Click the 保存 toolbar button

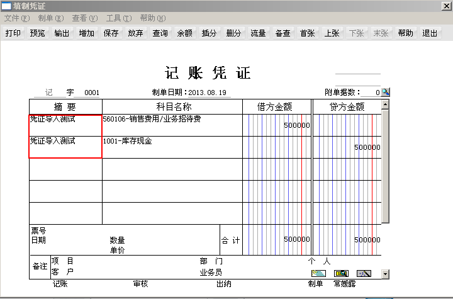click(111, 33)
